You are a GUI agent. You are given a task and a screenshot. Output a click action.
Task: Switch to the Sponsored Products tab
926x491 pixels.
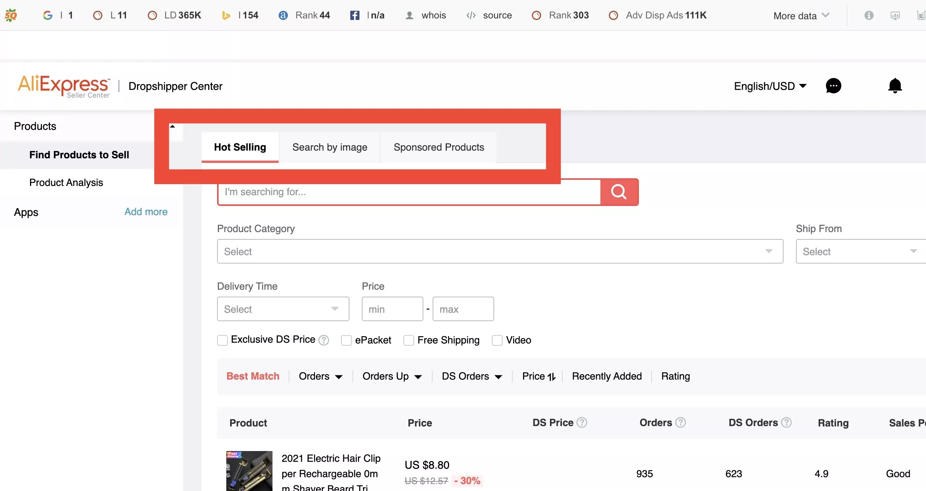point(438,147)
